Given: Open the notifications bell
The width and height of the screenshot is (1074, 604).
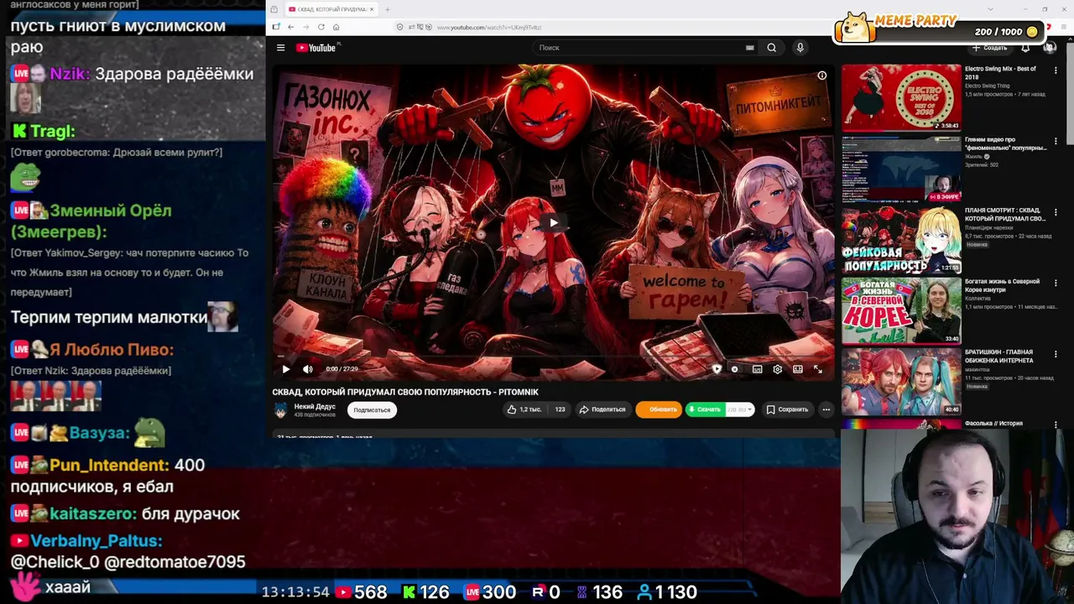Looking at the screenshot, I should pos(1025,48).
